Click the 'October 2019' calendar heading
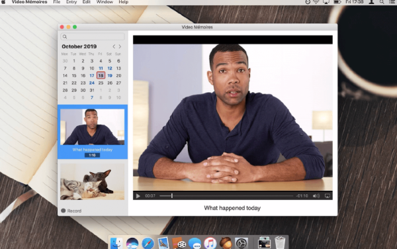This screenshot has width=397, height=249. 79,46
